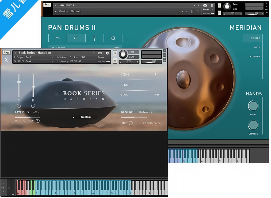This screenshot has width=271, height=198.
Task: Click the layer OCT value 0
Action: 24,120
